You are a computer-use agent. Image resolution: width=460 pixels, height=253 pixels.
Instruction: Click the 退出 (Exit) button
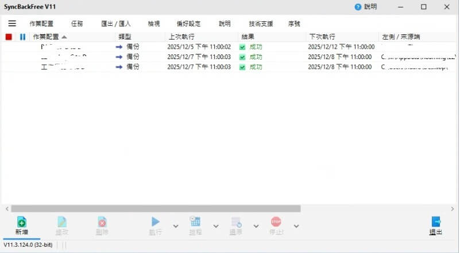point(436,225)
